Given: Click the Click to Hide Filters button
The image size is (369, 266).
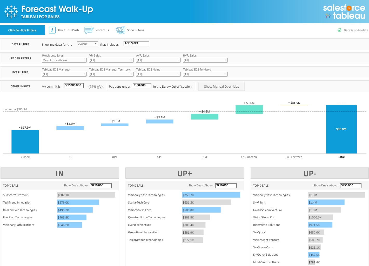Looking at the screenshot, I should [x=23, y=30].
